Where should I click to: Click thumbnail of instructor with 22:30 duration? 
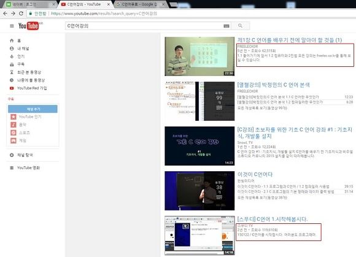199,56
